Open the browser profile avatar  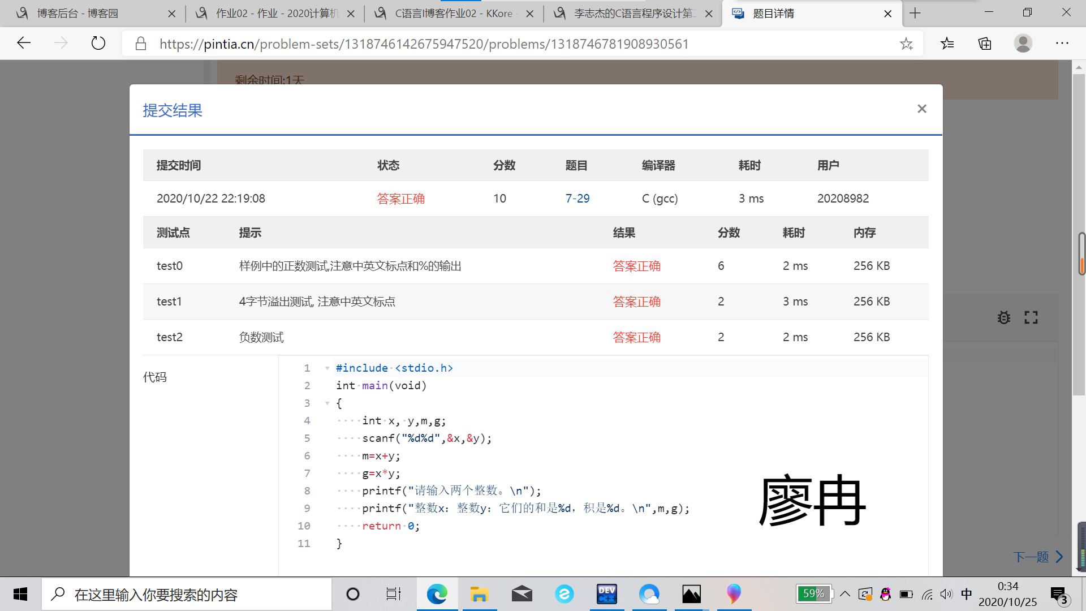pos(1023,44)
